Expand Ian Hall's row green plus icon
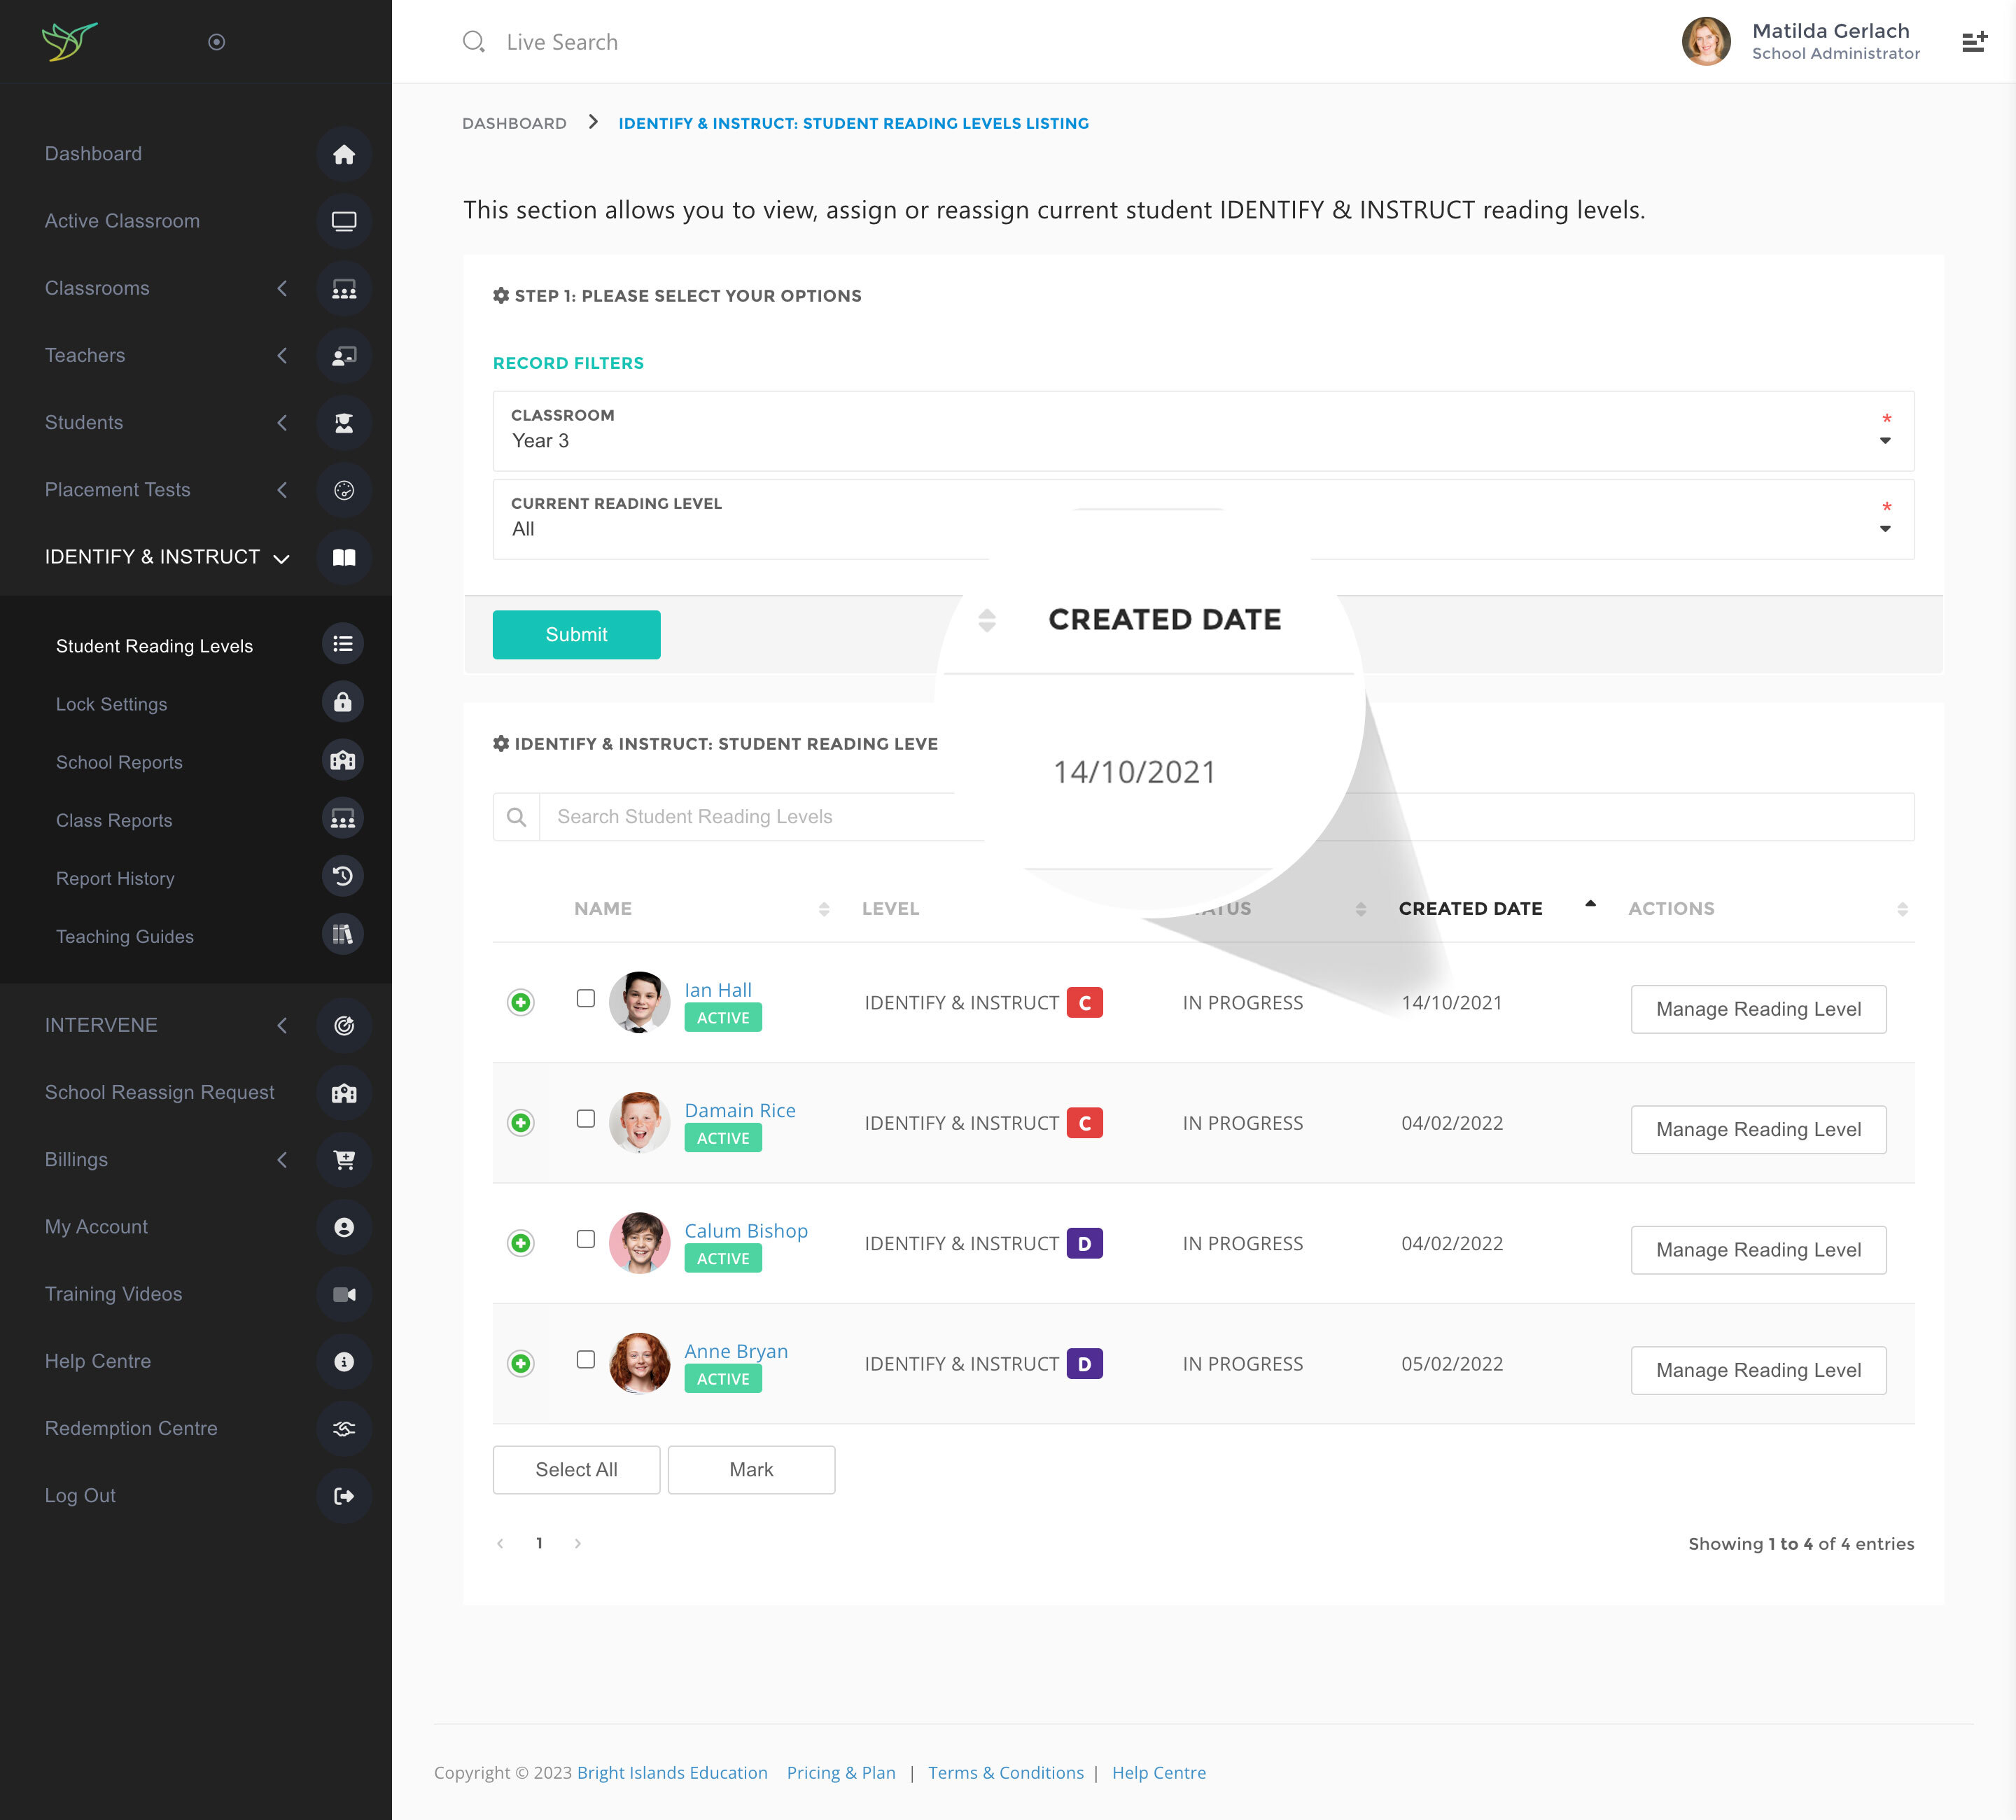2016x1820 pixels. tap(520, 1002)
